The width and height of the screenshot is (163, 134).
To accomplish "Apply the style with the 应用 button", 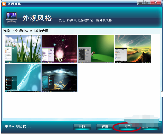I will click(x=128, y=127).
